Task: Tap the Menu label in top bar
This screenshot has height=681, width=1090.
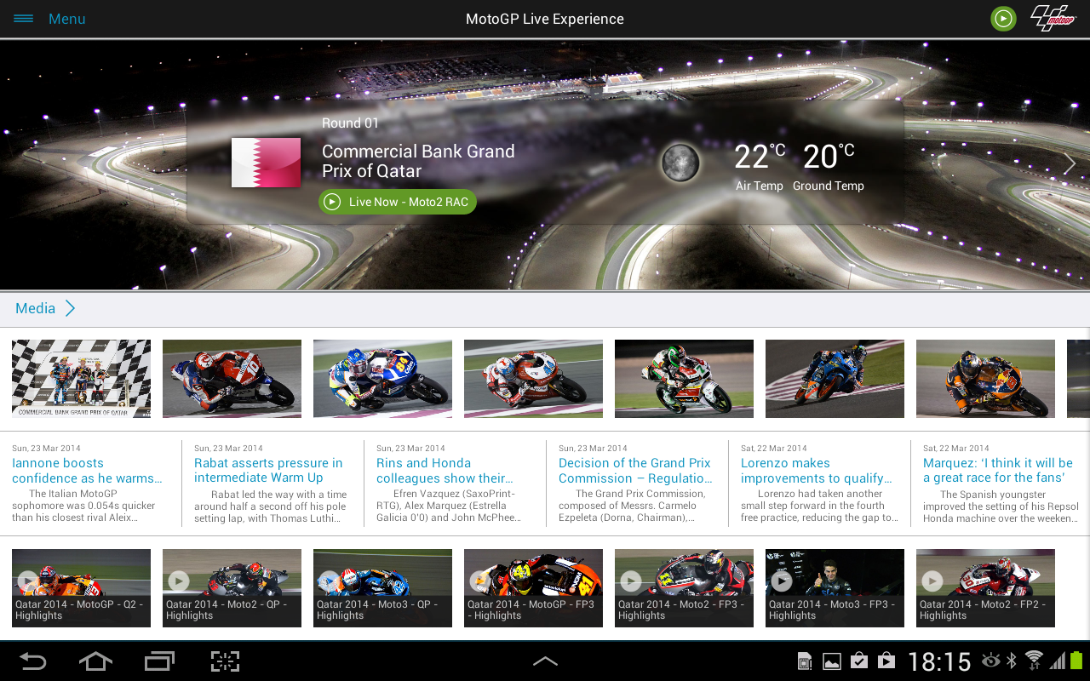Action: (x=67, y=19)
